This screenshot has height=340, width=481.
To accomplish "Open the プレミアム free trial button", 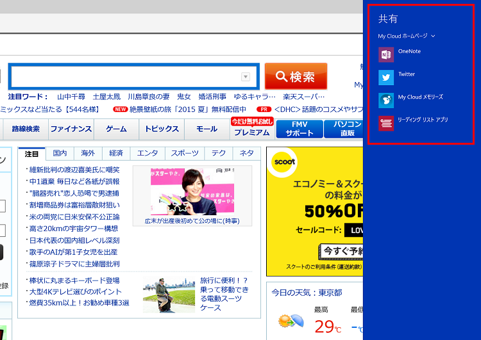I will [252, 128].
